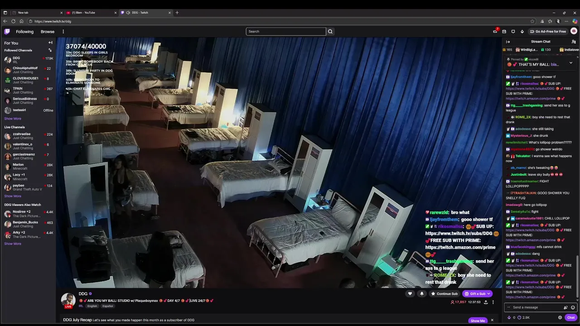Click into the Twitch search field
Image resolution: width=580 pixels, height=326 pixels.
point(286,31)
